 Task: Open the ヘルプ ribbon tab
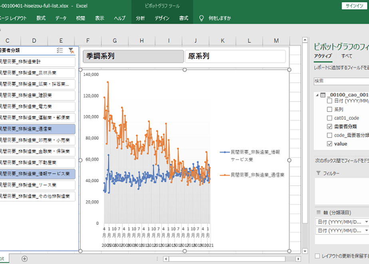119,18
